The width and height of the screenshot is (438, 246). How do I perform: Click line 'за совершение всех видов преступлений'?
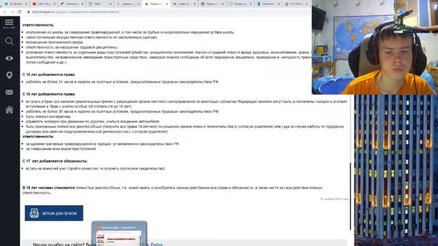[61, 149]
